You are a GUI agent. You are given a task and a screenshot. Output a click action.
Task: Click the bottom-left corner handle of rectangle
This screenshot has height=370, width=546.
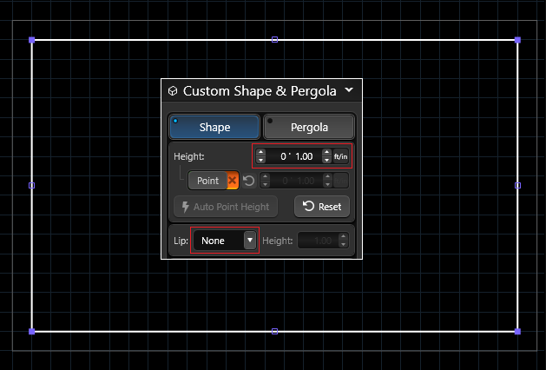32,331
